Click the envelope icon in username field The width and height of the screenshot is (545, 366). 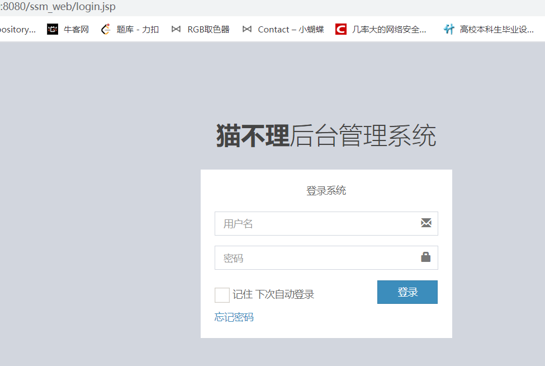426,223
